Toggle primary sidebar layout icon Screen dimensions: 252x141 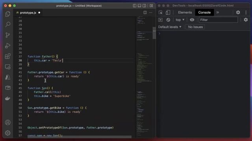(135, 6)
